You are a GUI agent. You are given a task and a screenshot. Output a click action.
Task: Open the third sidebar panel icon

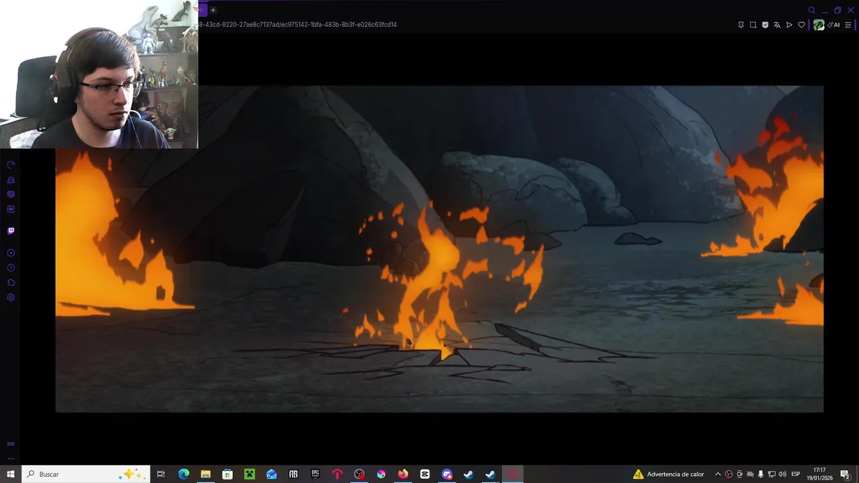pos(11,195)
